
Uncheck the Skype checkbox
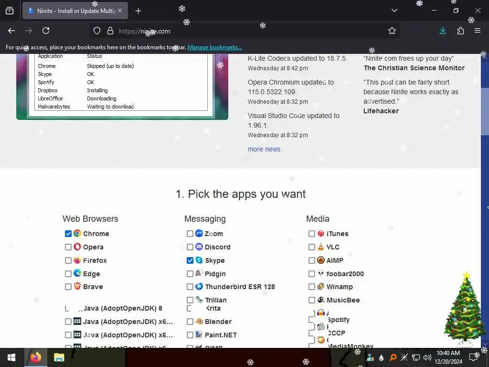pyautogui.click(x=190, y=260)
